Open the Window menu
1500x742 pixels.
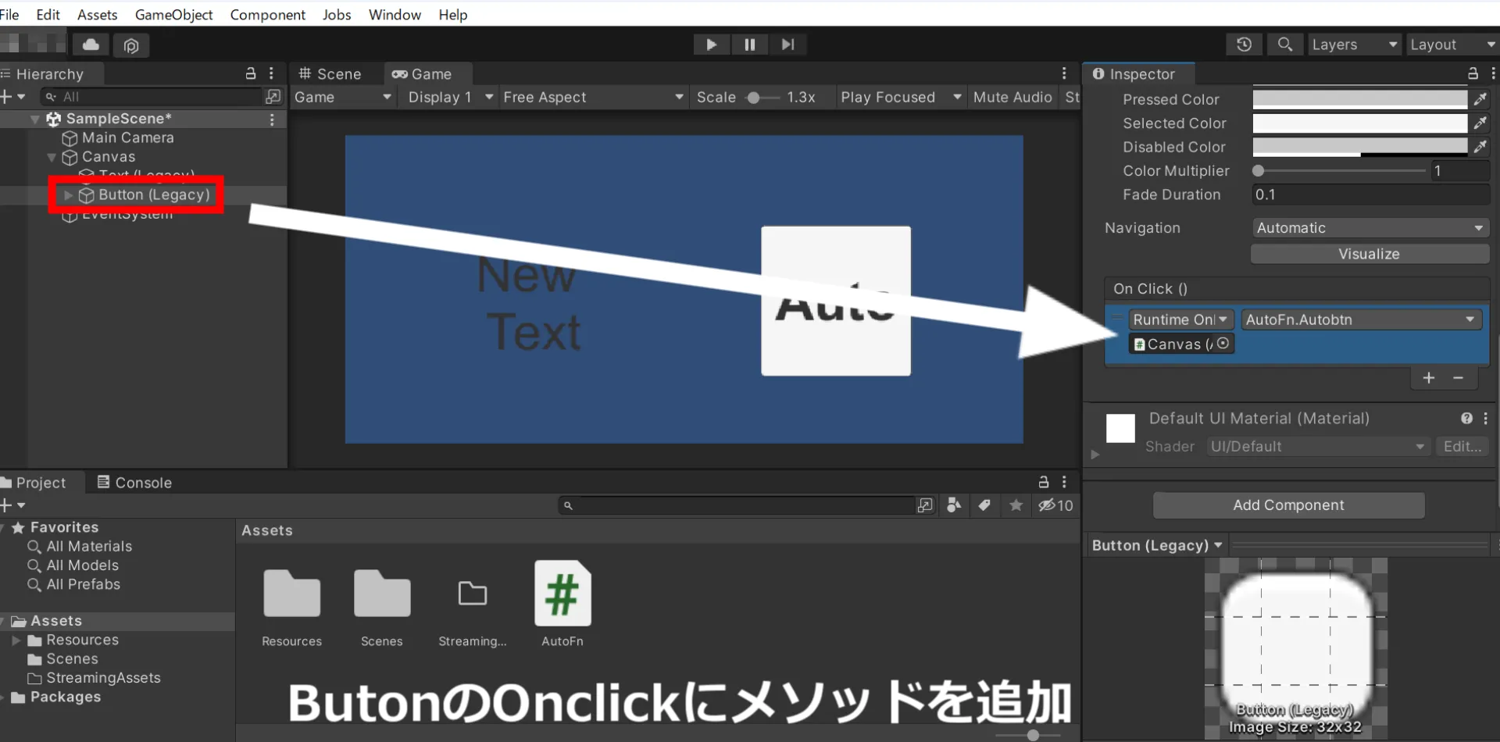(x=395, y=14)
